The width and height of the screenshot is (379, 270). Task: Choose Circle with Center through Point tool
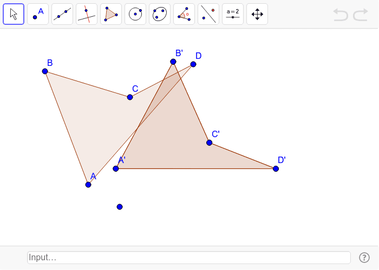click(x=135, y=14)
